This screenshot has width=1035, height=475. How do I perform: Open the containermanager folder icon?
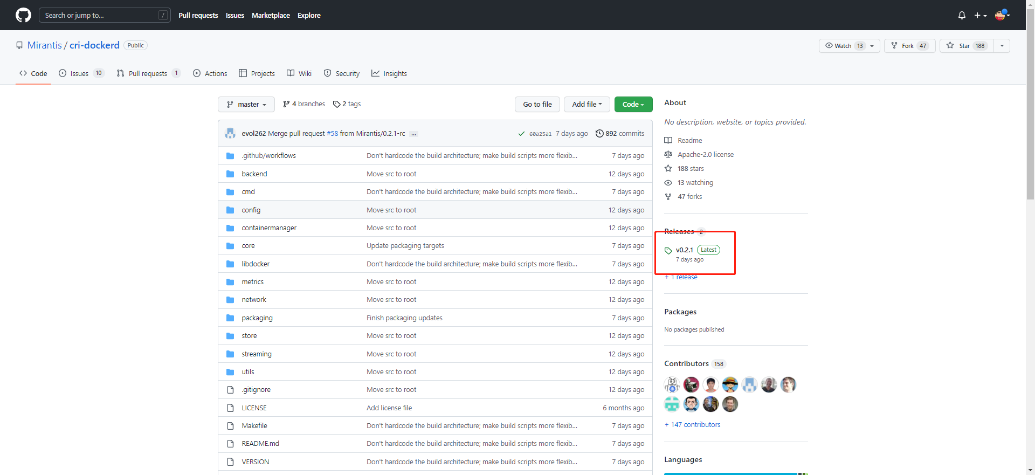[230, 228]
